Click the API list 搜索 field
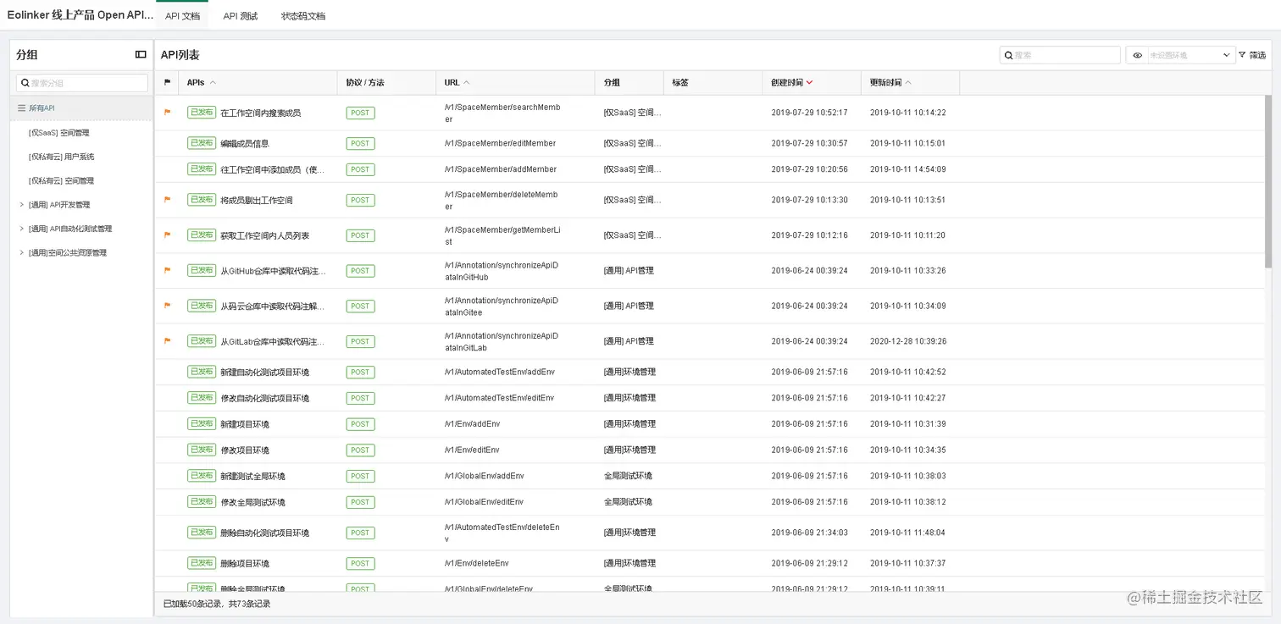The image size is (1281, 624). click(1060, 55)
